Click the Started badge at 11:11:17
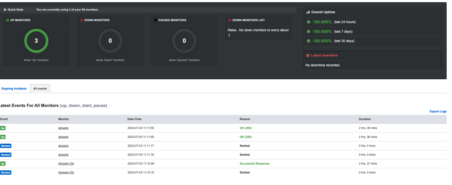This screenshot has width=452, height=185. click(x=5, y=146)
